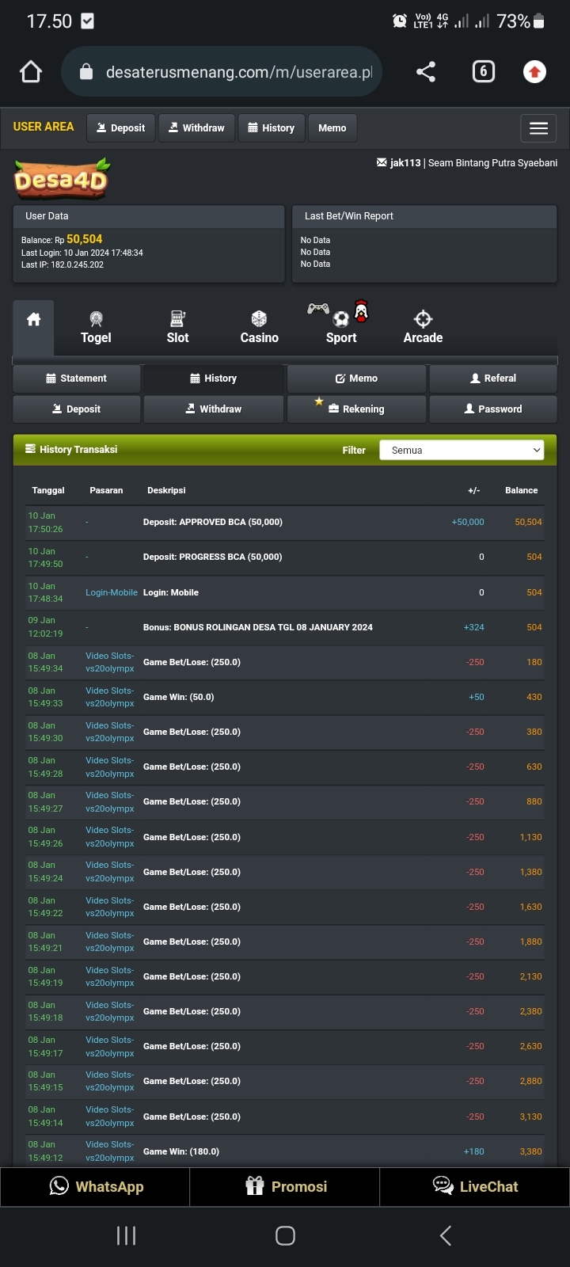570x1267 pixels.
Task: Open the Rekening menu button
Action: 356,409
